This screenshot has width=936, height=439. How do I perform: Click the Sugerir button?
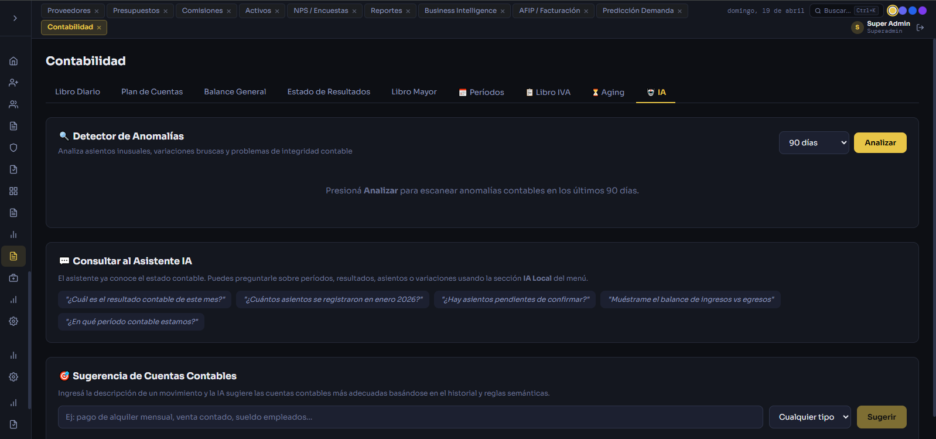click(881, 417)
